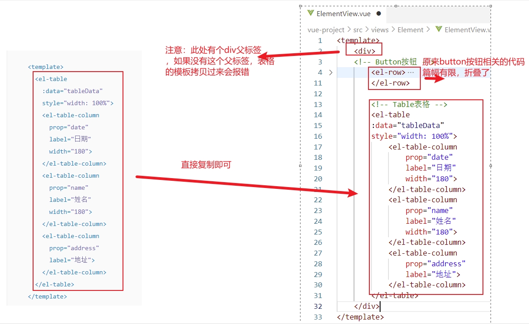This screenshot has width=529, height=324.
Task: Click the top-right corner selection handle
Action: (x=491, y=5)
